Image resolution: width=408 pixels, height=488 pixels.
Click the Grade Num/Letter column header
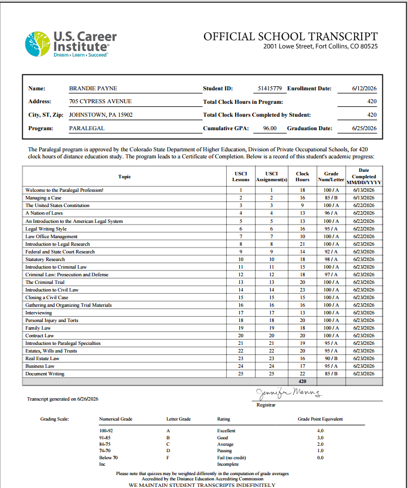point(331,177)
